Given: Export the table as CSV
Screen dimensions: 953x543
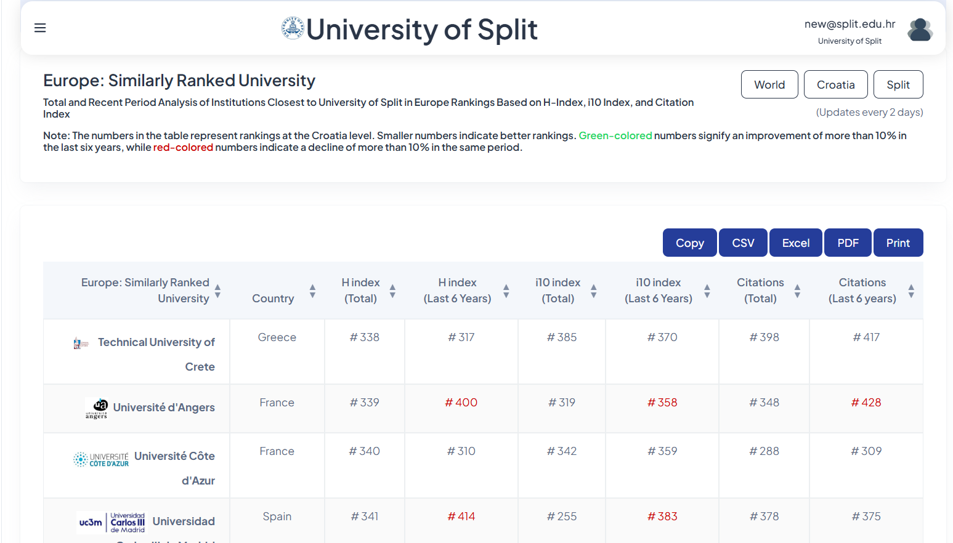Looking at the screenshot, I should [x=743, y=243].
